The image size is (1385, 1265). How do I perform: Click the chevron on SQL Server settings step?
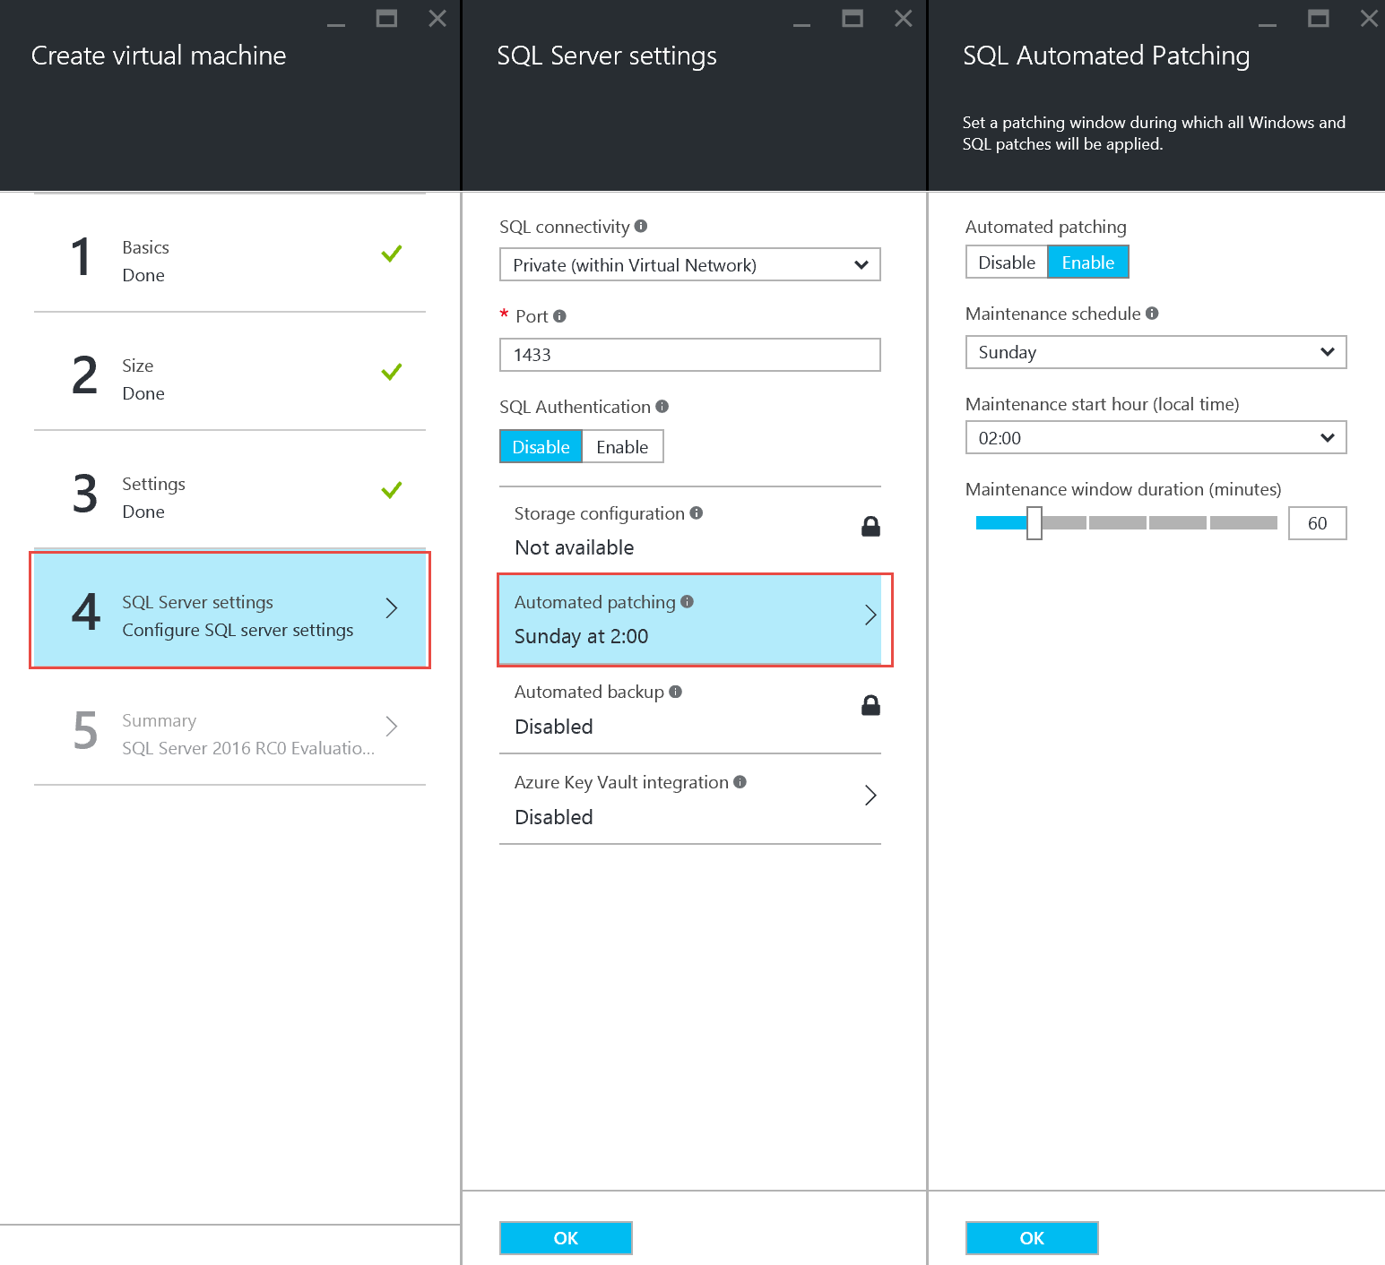(x=391, y=607)
